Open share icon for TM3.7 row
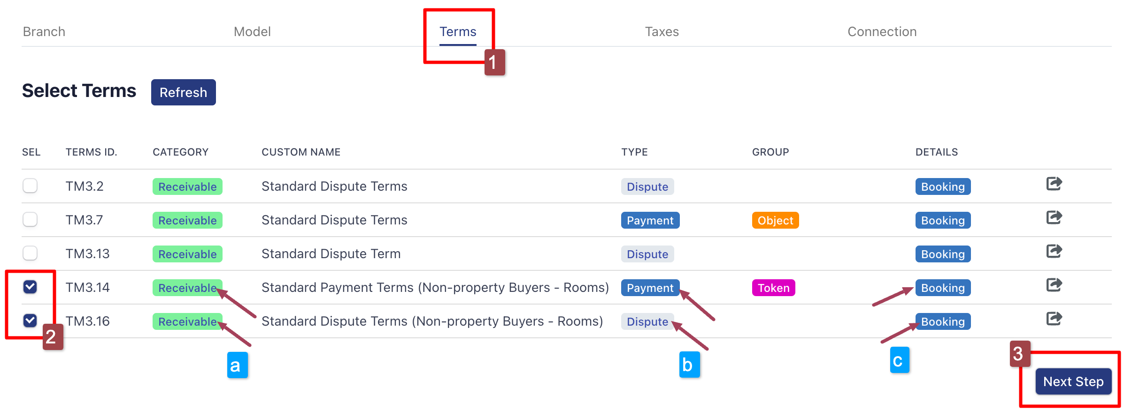 1054,217
